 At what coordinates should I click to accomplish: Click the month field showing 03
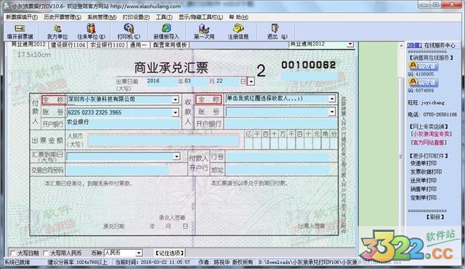pos(196,81)
